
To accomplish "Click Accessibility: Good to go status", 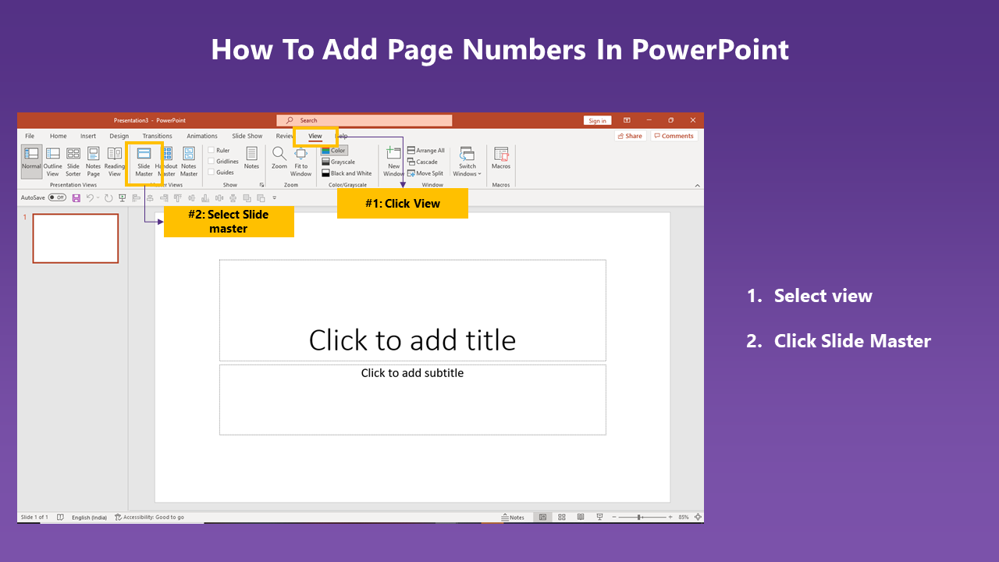I will (x=149, y=518).
